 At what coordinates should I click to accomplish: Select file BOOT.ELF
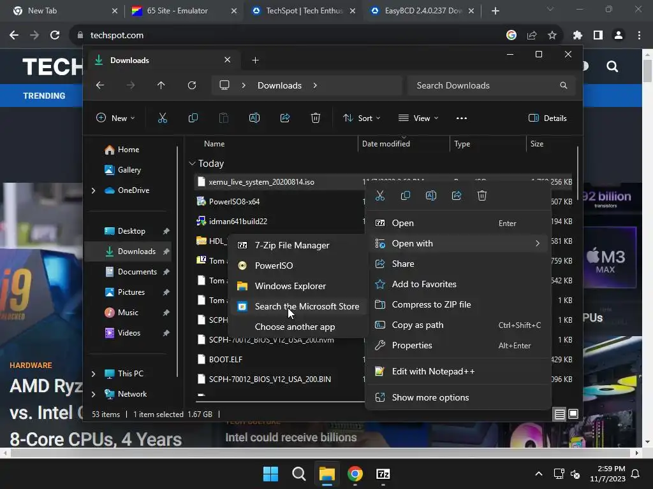(225, 360)
